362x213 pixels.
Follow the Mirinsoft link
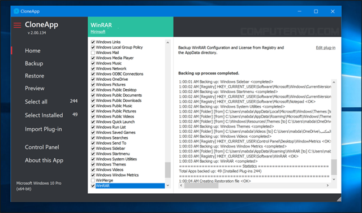pyautogui.click(x=98, y=32)
